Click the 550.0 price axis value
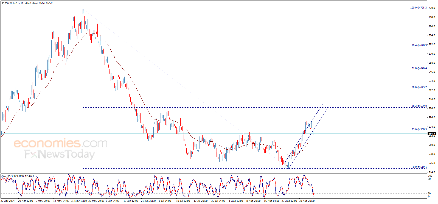Viewport: 438px width, 204px height. click(x=432, y=145)
